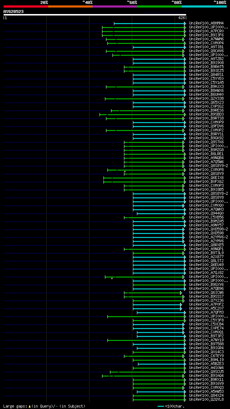Open the UniRef100_A9TIB1 hit

tap(206, 47)
